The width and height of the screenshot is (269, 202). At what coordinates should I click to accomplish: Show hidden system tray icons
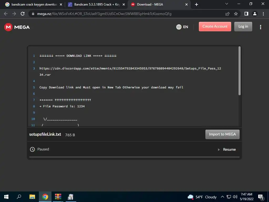pos(222,197)
